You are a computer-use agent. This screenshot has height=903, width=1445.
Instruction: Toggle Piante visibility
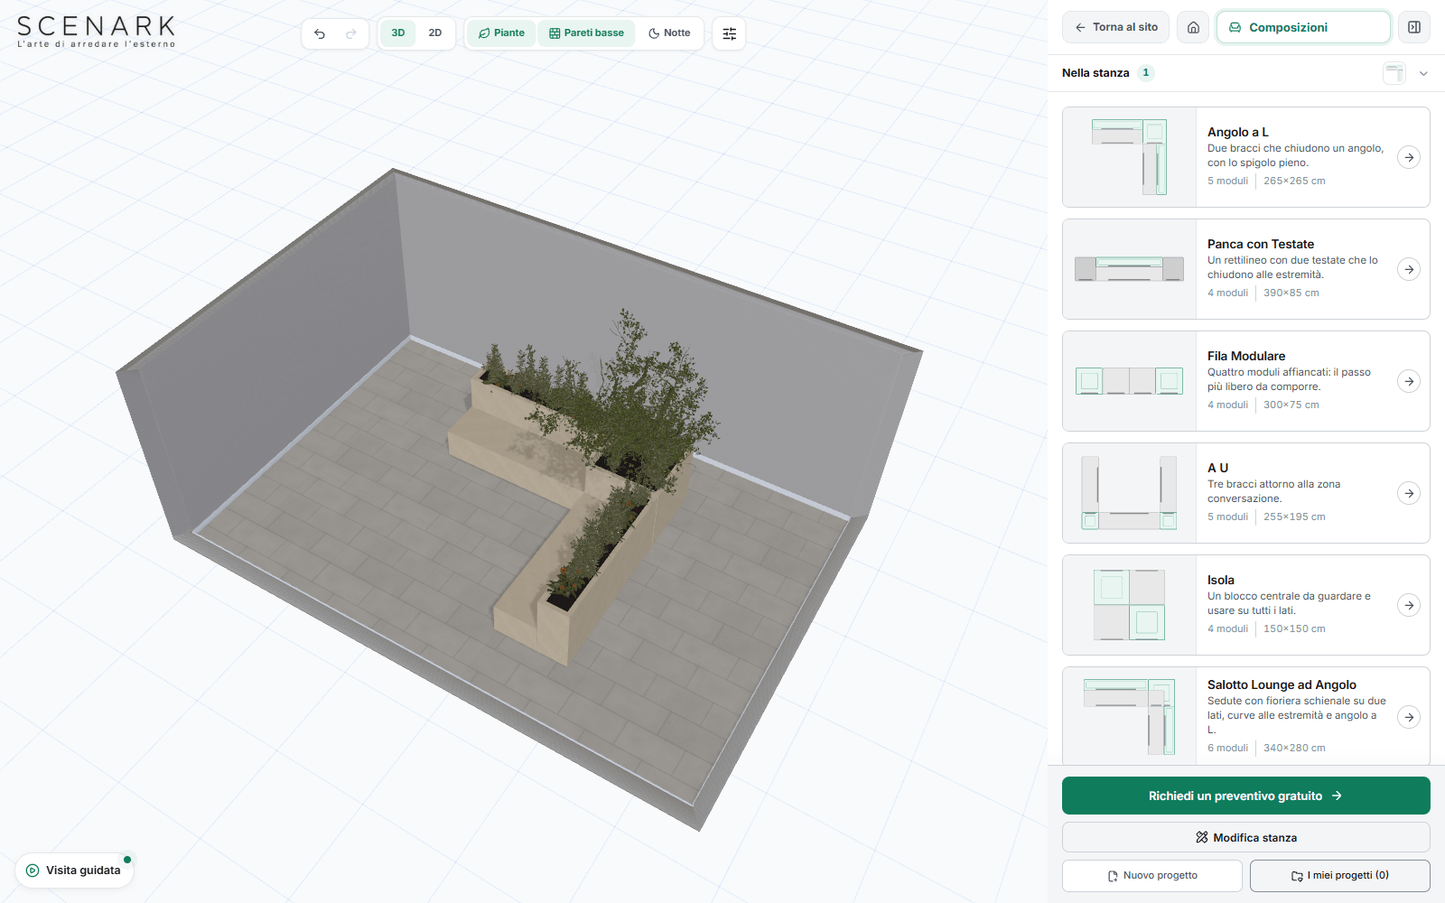click(501, 33)
